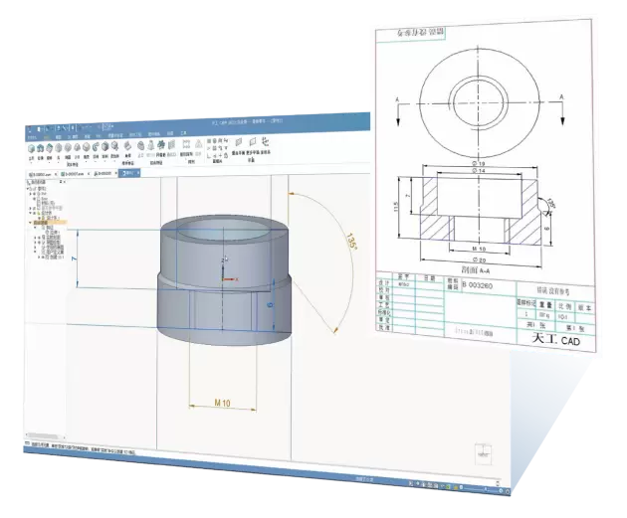Collapse the highlighted orange tree node
Screen dimensions: 627x518
[31, 224]
